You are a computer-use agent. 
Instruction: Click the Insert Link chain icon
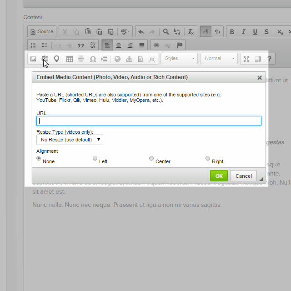click(x=156, y=45)
